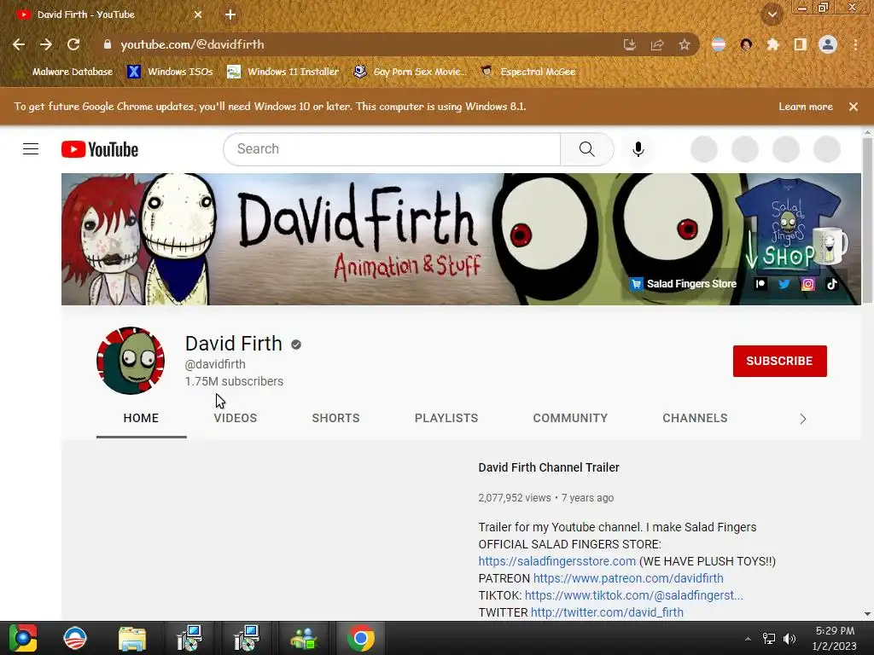874x655 pixels.
Task: Click the Start button on taskbar
Action: [23, 638]
